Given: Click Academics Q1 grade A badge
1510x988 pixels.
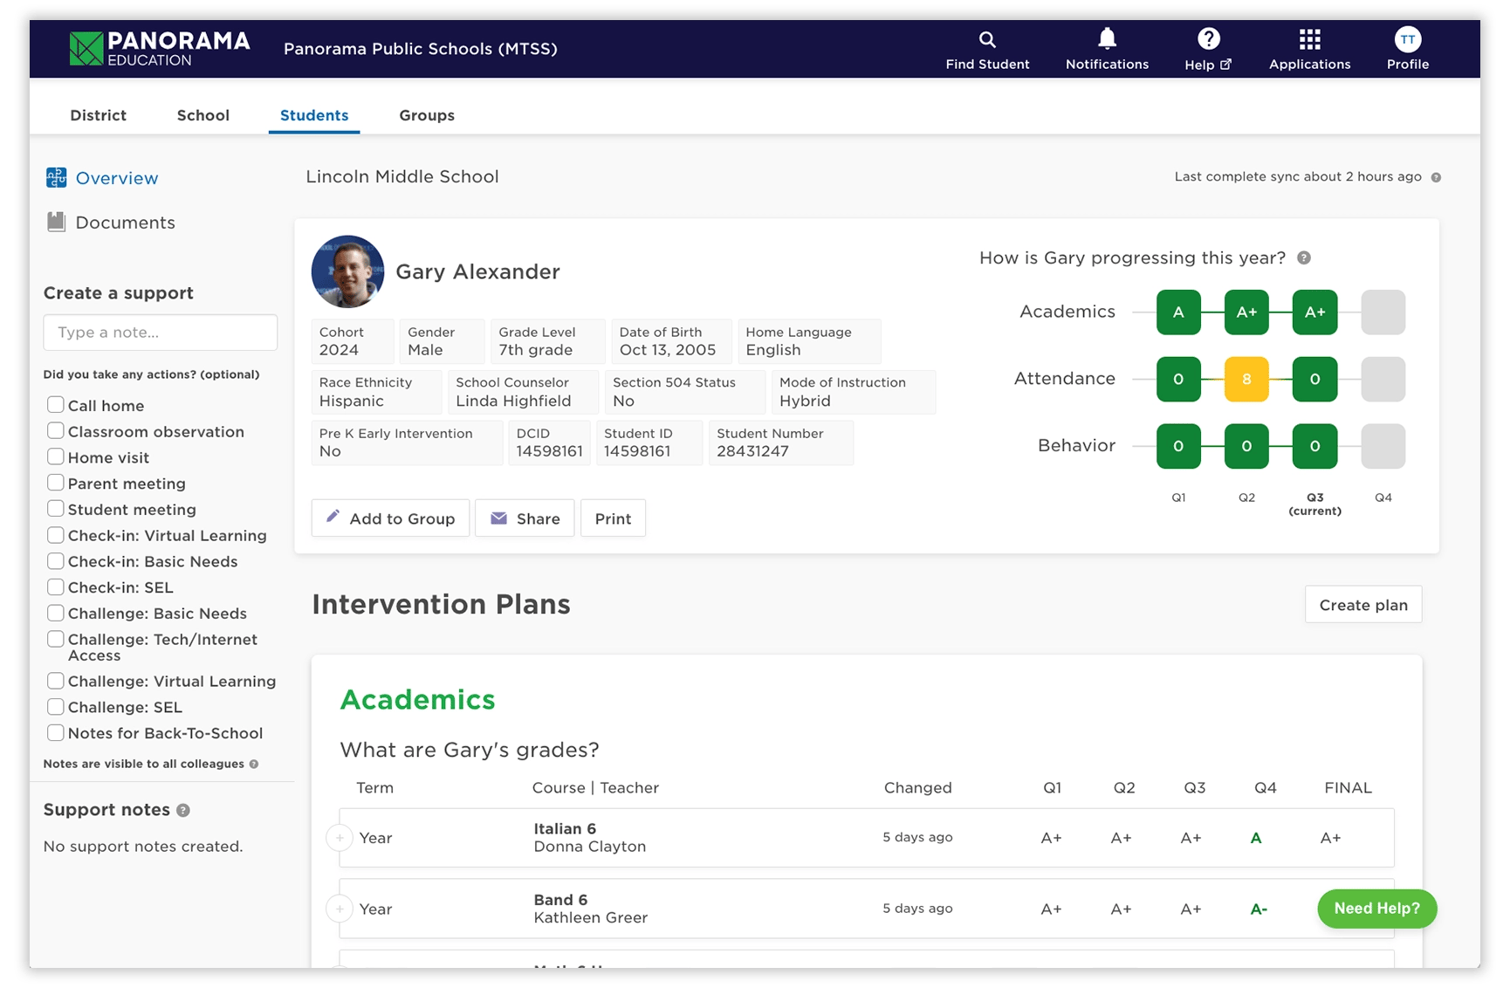Looking at the screenshot, I should 1178,312.
